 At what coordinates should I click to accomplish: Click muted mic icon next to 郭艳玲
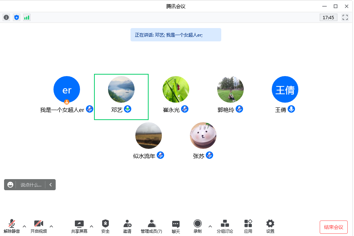click(239, 109)
